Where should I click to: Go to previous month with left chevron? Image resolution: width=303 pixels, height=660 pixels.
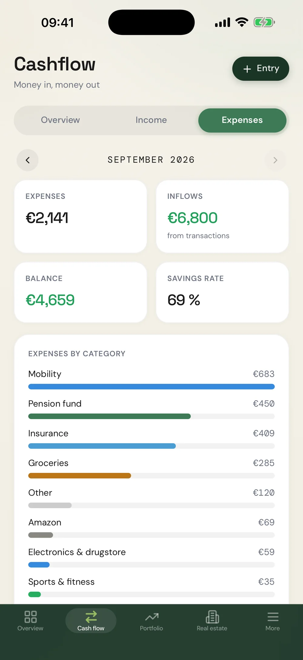point(28,160)
